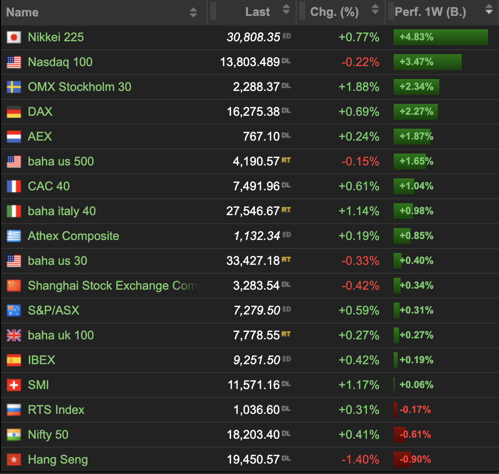Open the Shanghai Stock Exchange Com index

click(113, 286)
